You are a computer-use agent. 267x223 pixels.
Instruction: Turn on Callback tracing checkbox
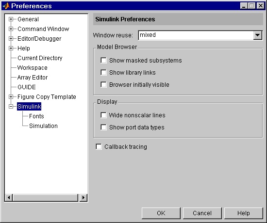(99, 146)
